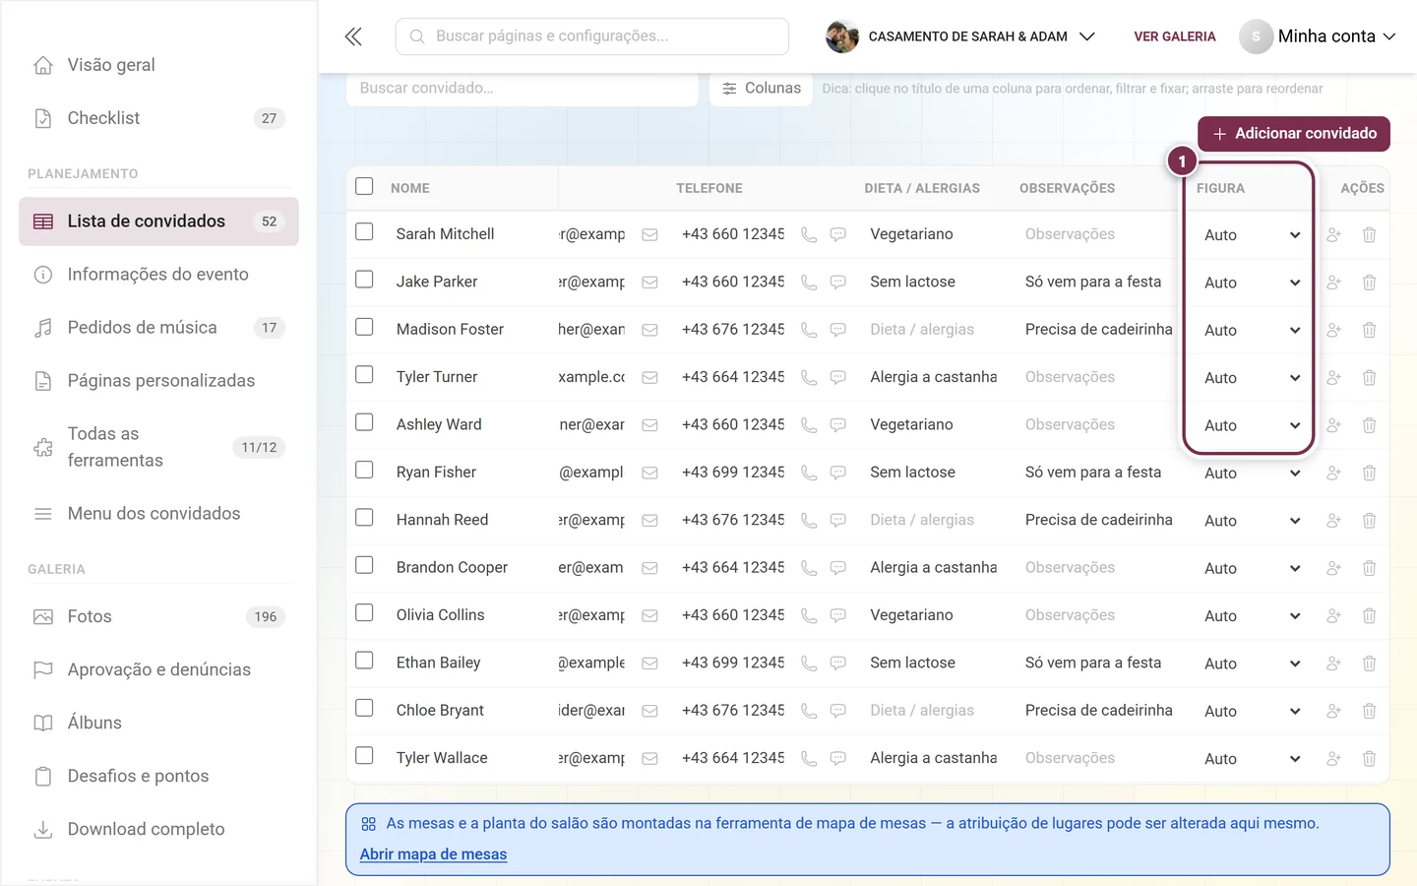Open Figura dropdown for Chloe Bryant
1417x886 pixels.
click(1251, 711)
